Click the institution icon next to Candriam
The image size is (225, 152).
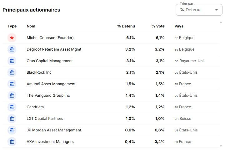[x=12, y=107]
